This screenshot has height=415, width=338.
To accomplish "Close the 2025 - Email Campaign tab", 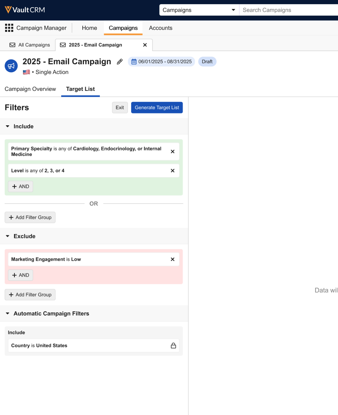I will point(145,45).
